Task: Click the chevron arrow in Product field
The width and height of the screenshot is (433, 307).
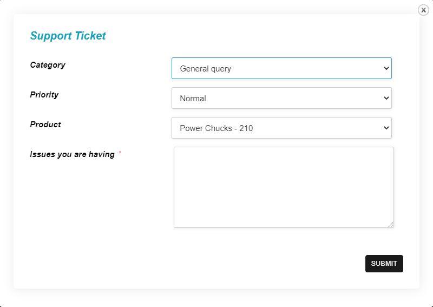Action: pyautogui.click(x=386, y=128)
